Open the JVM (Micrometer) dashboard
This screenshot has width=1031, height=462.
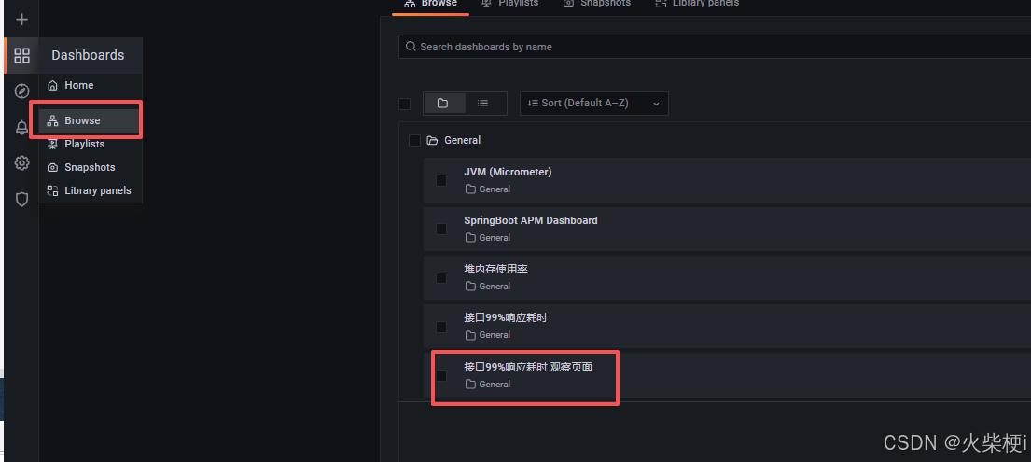point(508,173)
